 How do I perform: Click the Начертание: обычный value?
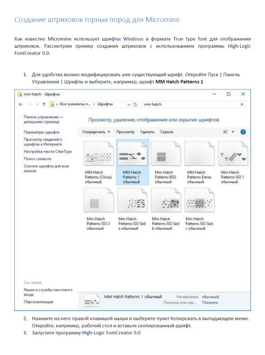pos(210,297)
